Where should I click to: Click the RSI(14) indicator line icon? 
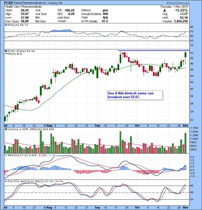click(x=6, y=25)
